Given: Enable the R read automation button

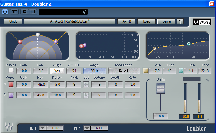Looking at the screenshot, I should coord(24,12).
